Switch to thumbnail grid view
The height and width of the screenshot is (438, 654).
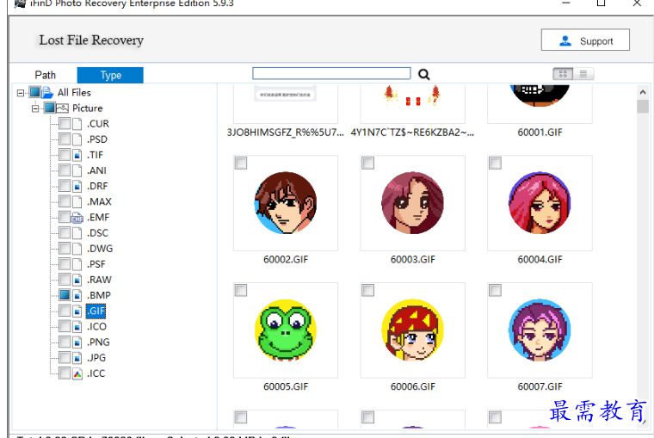(563, 74)
